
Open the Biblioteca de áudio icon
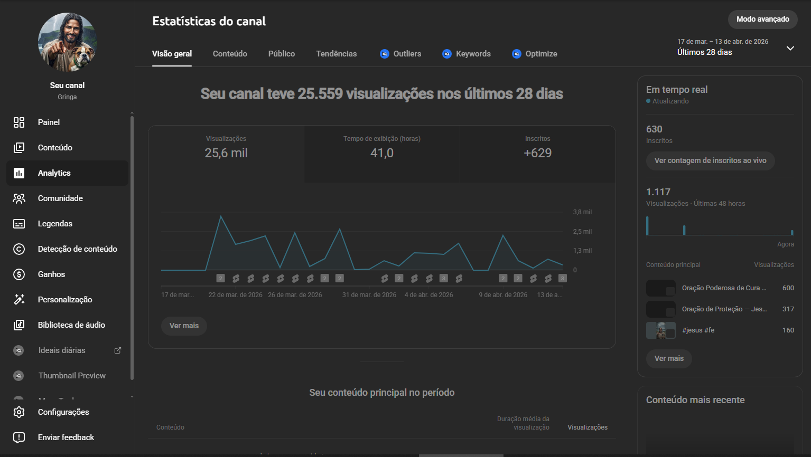pyautogui.click(x=19, y=325)
